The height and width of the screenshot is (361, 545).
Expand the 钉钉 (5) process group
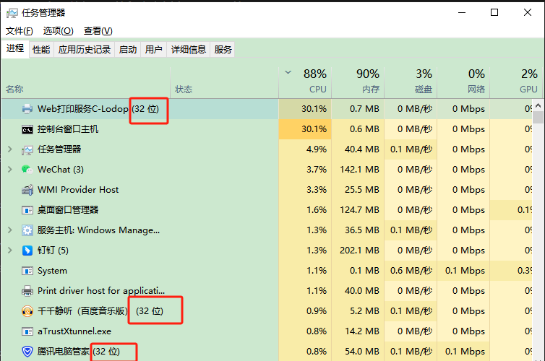pyautogui.click(x=10, y=250)
